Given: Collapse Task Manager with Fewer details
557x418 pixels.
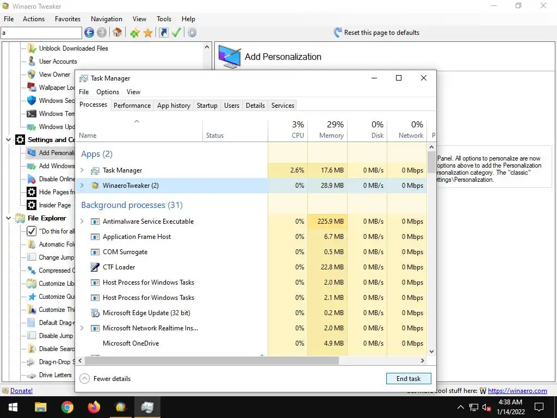Looking at the screenshot, I should click(x=105, y=379).
